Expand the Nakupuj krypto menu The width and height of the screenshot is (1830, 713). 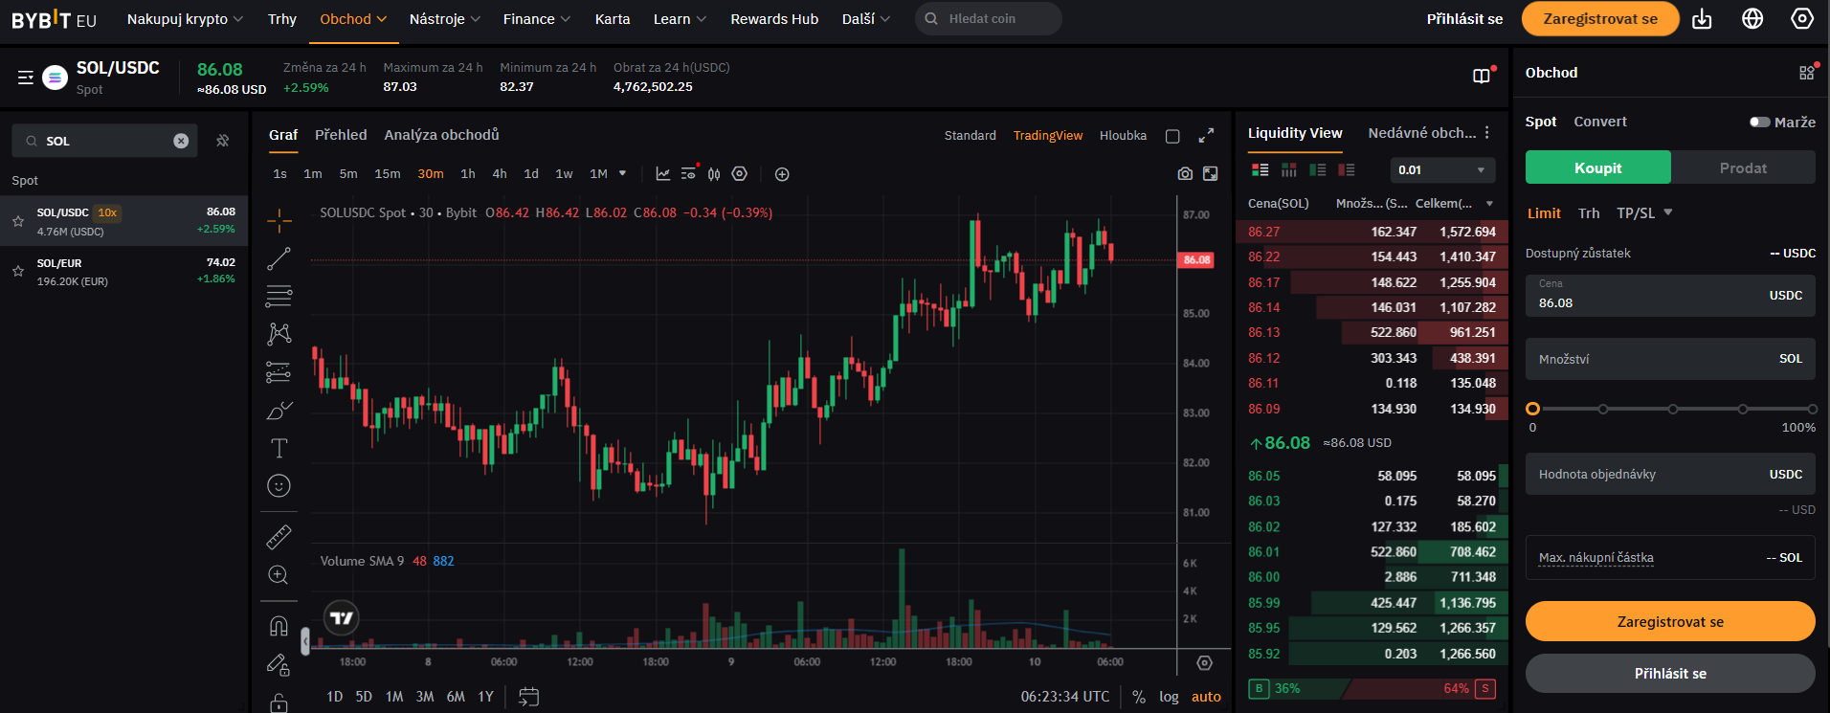(x=185, y=19)
